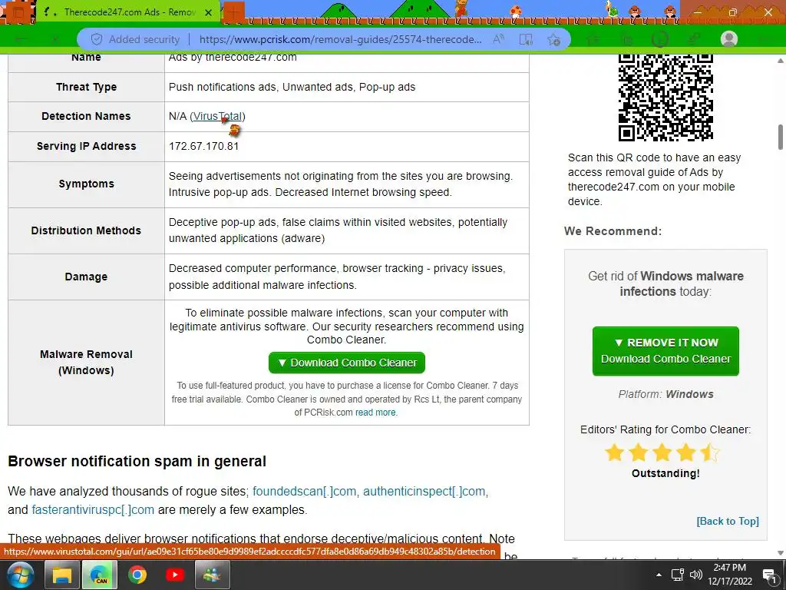Click the Symptoms row header
Viewport: 786px width, 590px height.
[86, 184]
